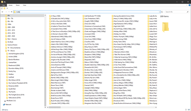Click the Mo Book 2 drive icon
The width and height of the screenshot is (191, 111).
(x=5, y=101)
